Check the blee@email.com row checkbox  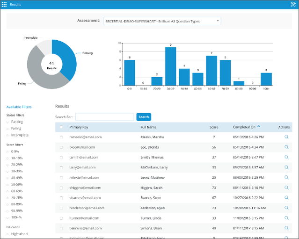pyautogui.click(x=61, y=147)
